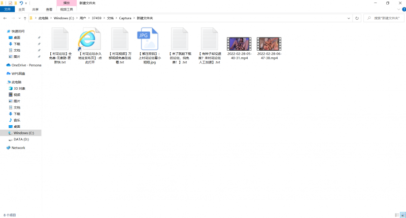Select the JPG image file icon
Screen dimensions: 406x218
(149, 39)
